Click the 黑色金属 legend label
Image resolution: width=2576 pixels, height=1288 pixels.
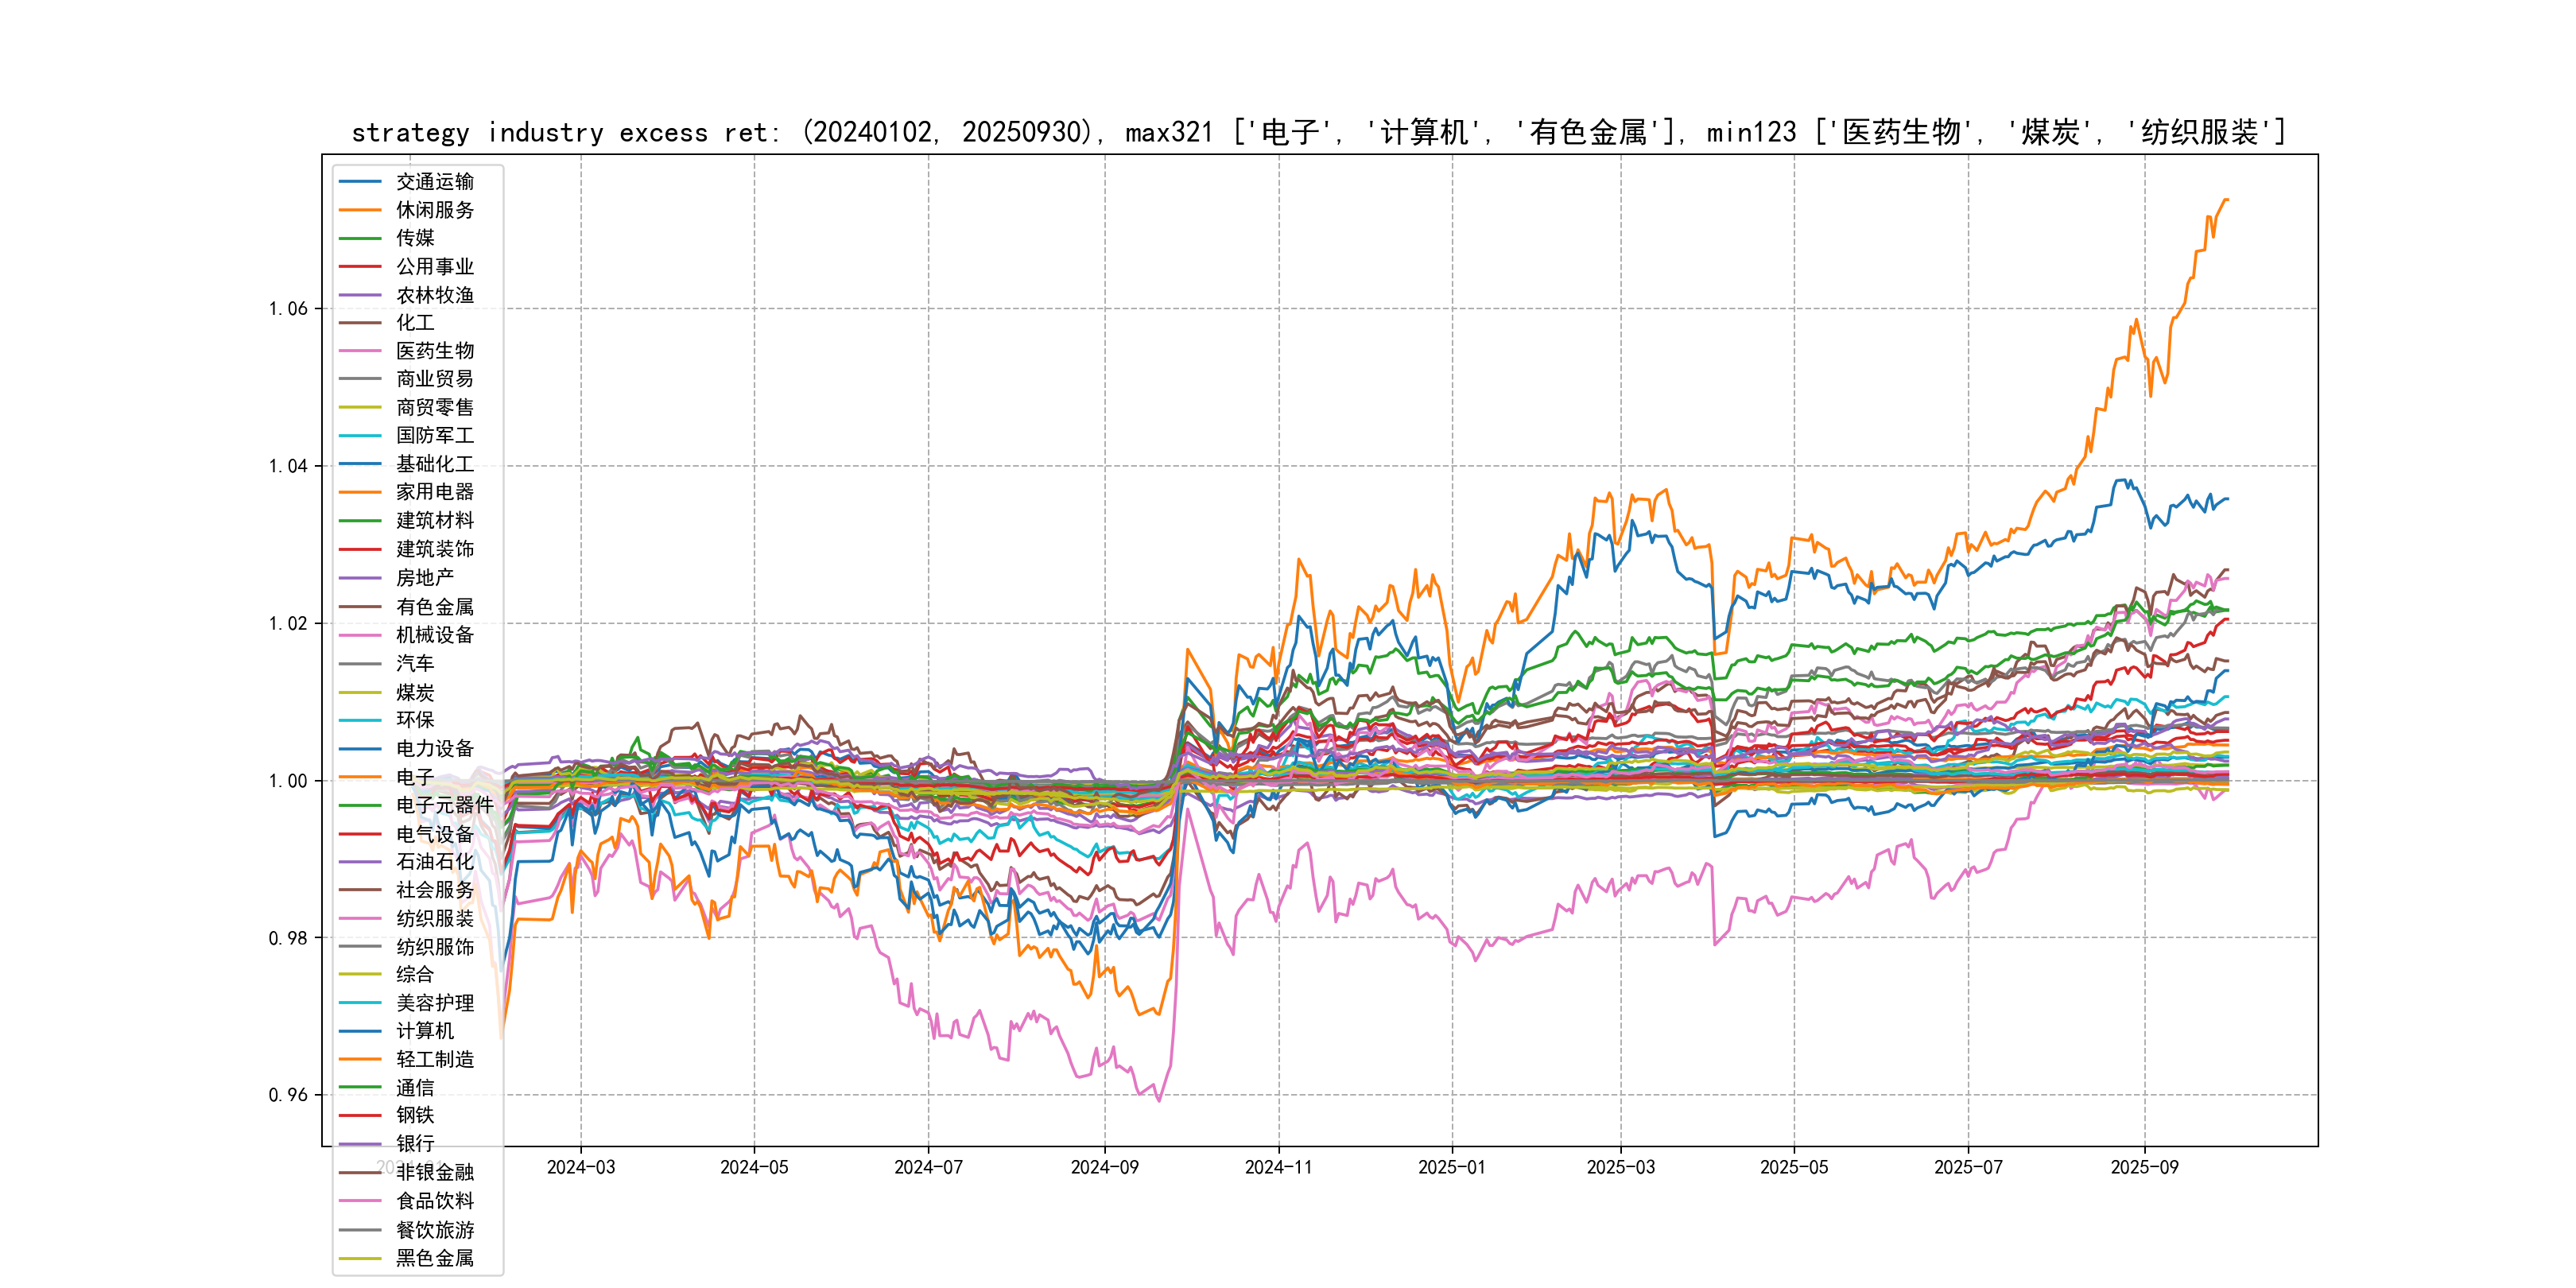[434, 1258]
